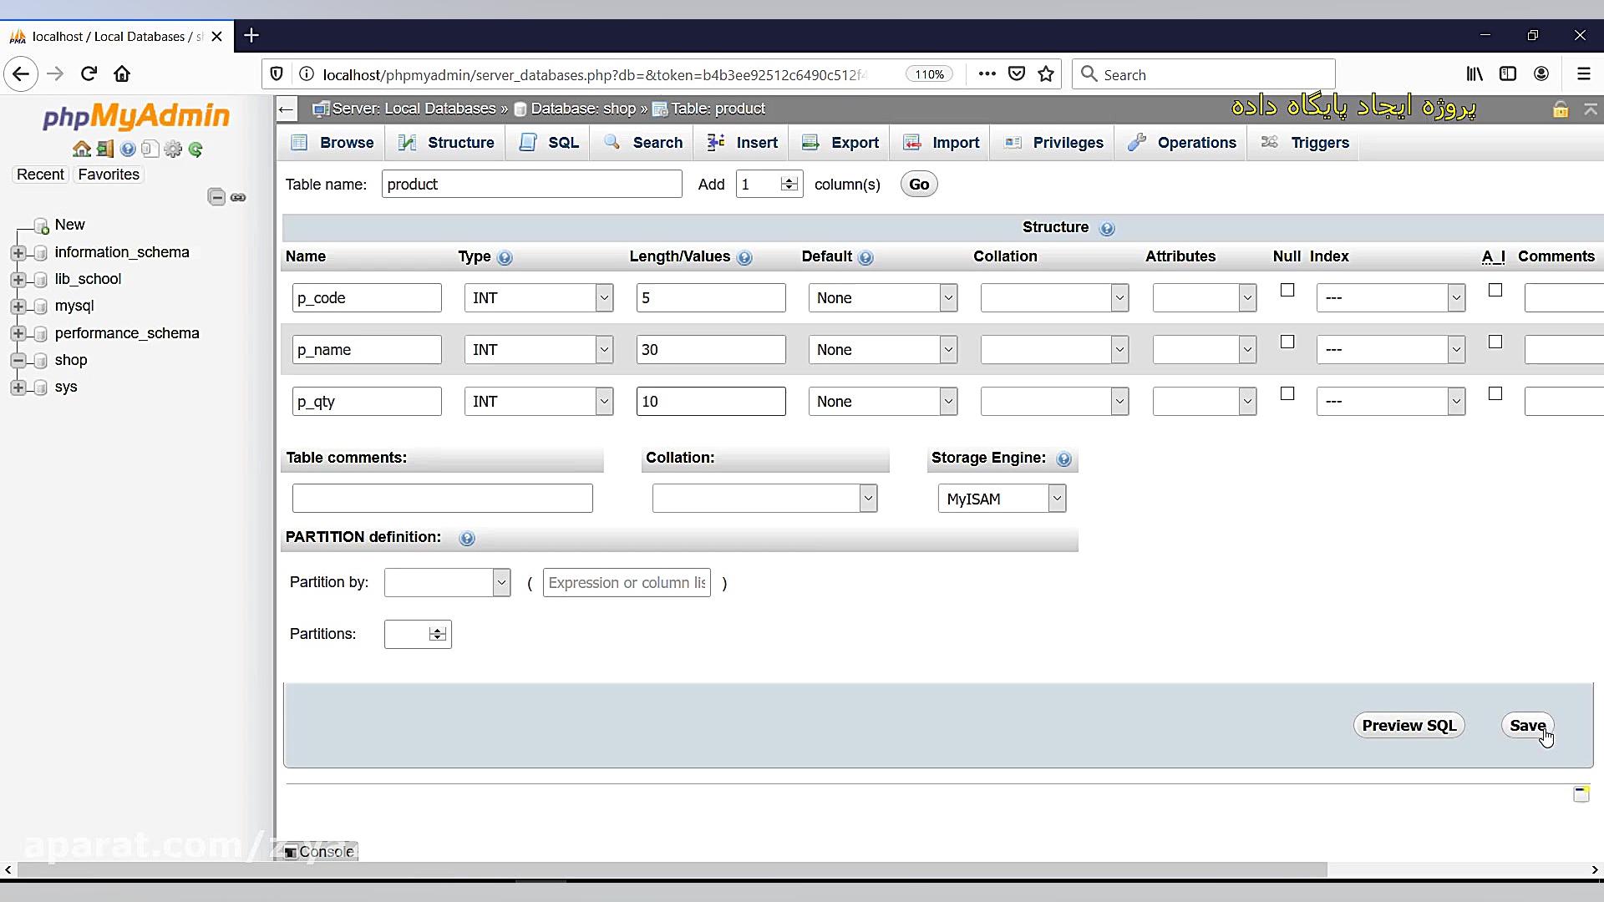Click the Table comments input field
This screenshot has width=1604, height=902.
point(442,499)
